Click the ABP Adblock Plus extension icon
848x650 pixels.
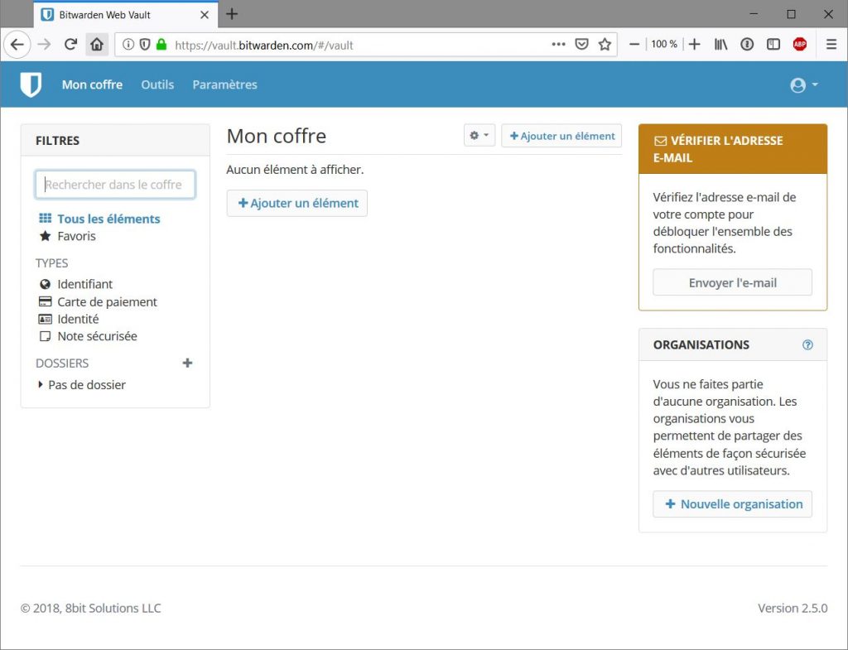coord(799,45)
